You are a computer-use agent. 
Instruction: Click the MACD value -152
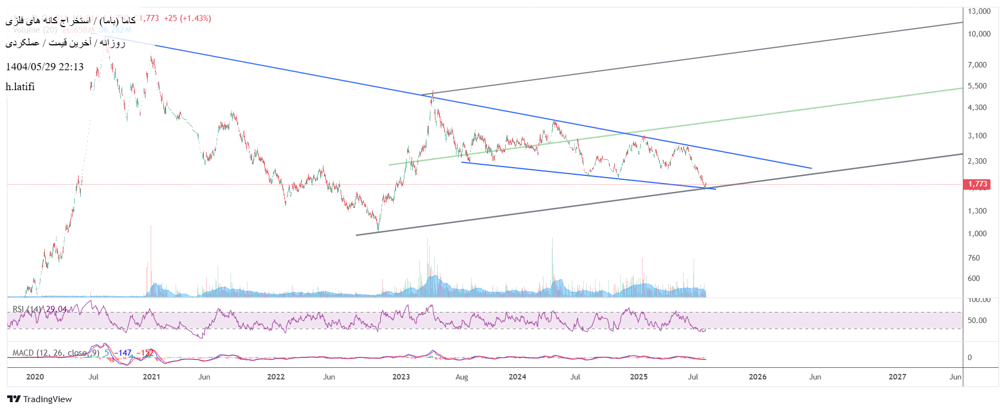[x=145, y=352]
